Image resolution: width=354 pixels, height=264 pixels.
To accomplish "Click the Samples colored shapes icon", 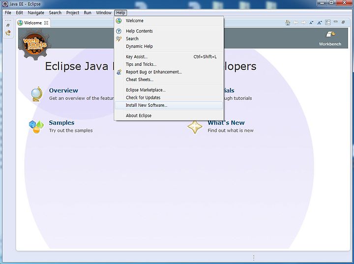I will tap(36, 127).
